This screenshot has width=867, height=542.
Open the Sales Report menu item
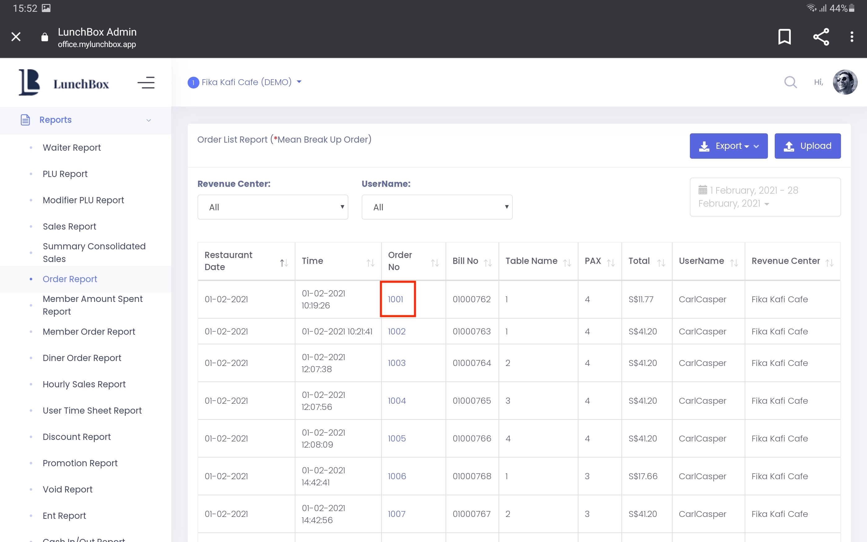coord(69,226)
